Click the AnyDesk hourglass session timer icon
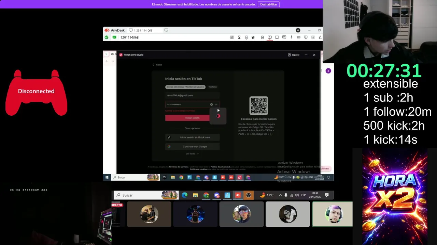This screenshot has width=437, height=245. pos(239,37)
